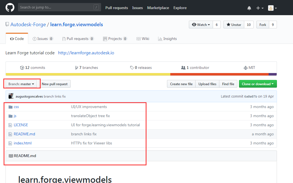Open the LICENSE file
This screenshot has width=293, height=183.
(x=21, y=125)
